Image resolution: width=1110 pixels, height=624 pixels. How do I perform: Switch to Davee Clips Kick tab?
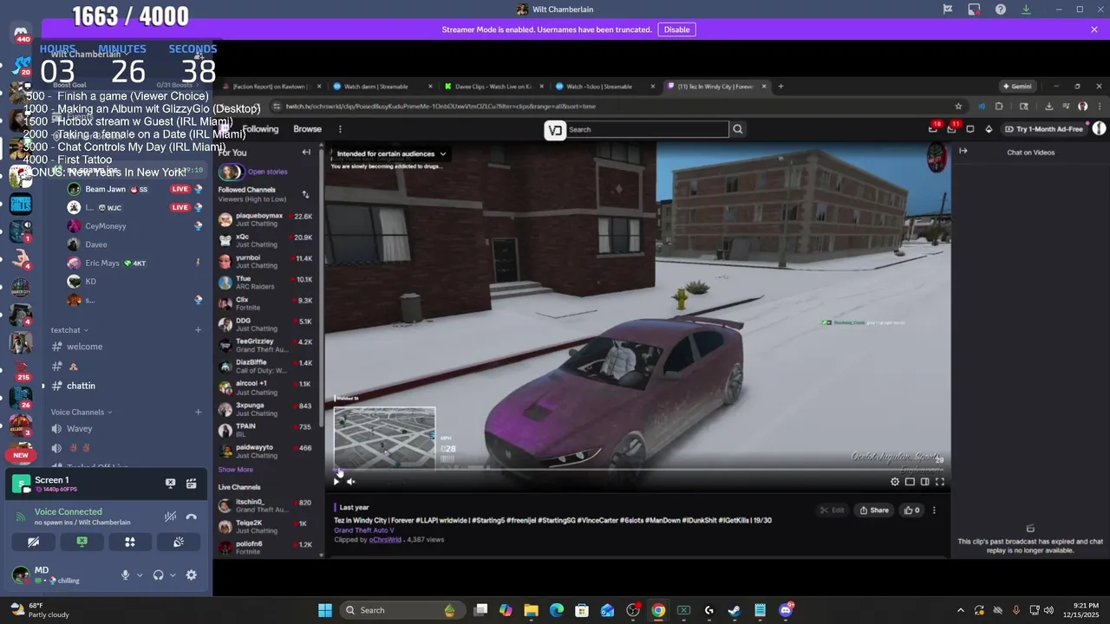[493, 87]
